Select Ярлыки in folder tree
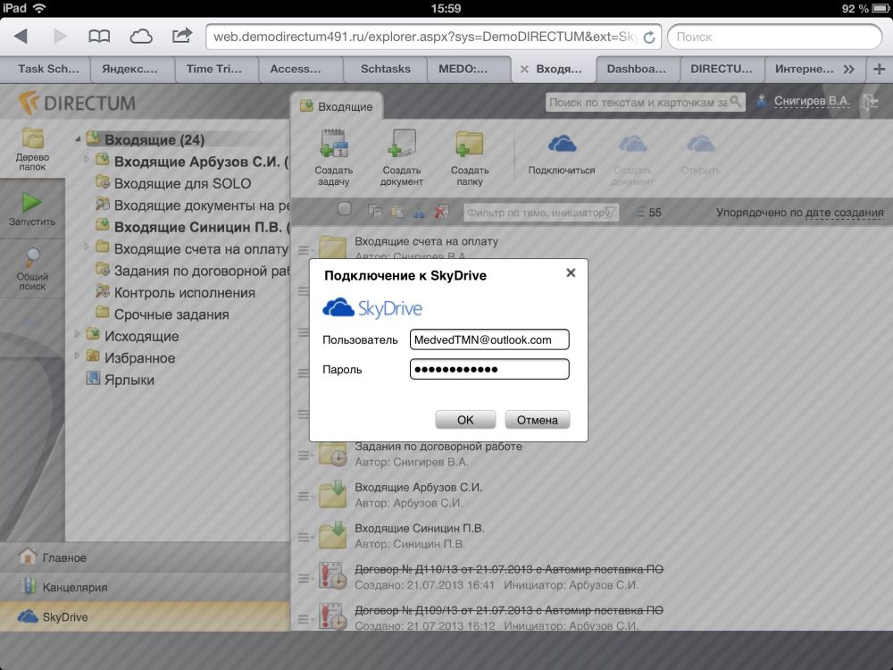893x670 pixels. pyautogui.click(x=129, y=380)
